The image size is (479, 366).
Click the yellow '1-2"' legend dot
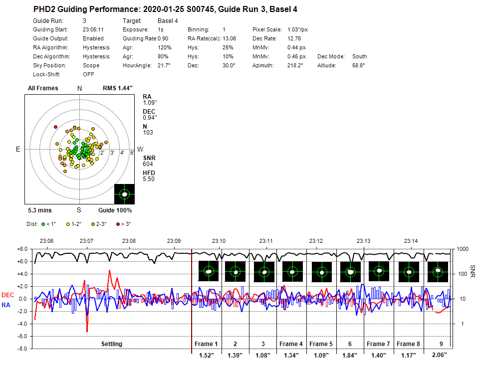click(68, 224)
